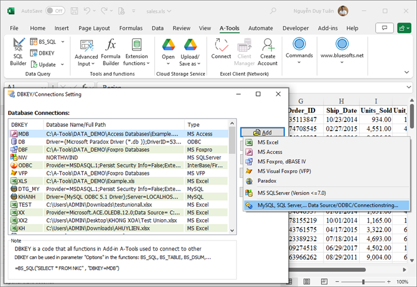Click worksheet horizontal scrollbar right arrow
The width and height of the screenshot is (417, 287).
(x=404, y=270)
